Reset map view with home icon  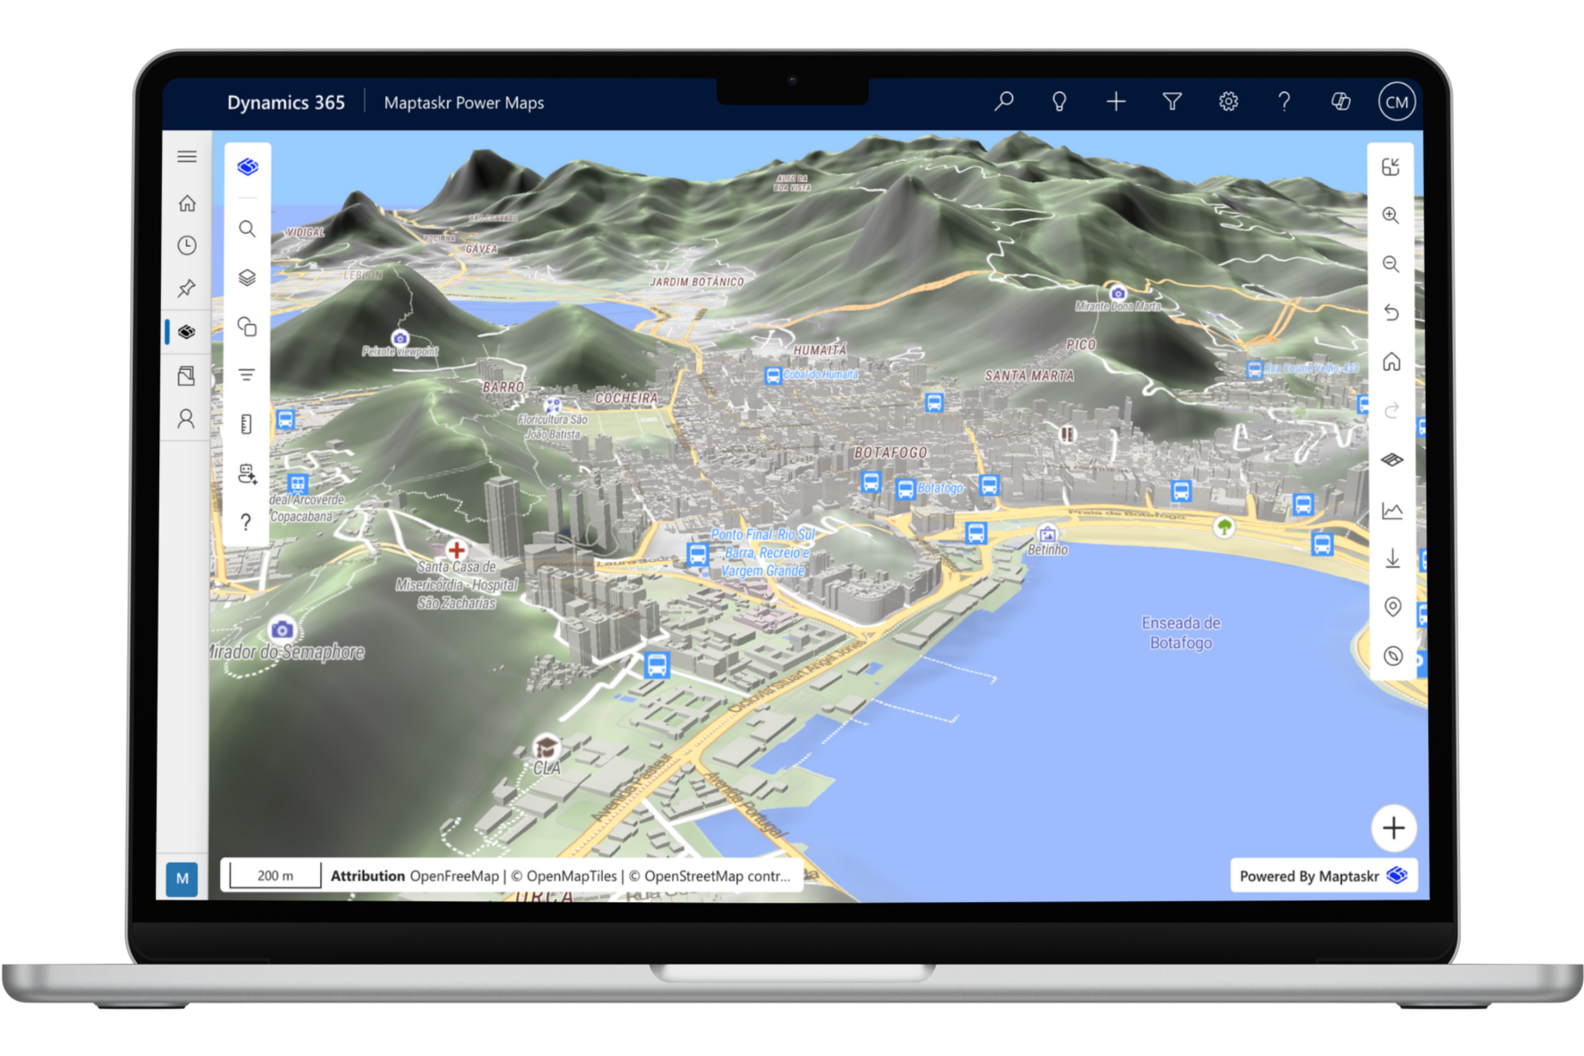pyautogui.click(x=1391, y=362)
